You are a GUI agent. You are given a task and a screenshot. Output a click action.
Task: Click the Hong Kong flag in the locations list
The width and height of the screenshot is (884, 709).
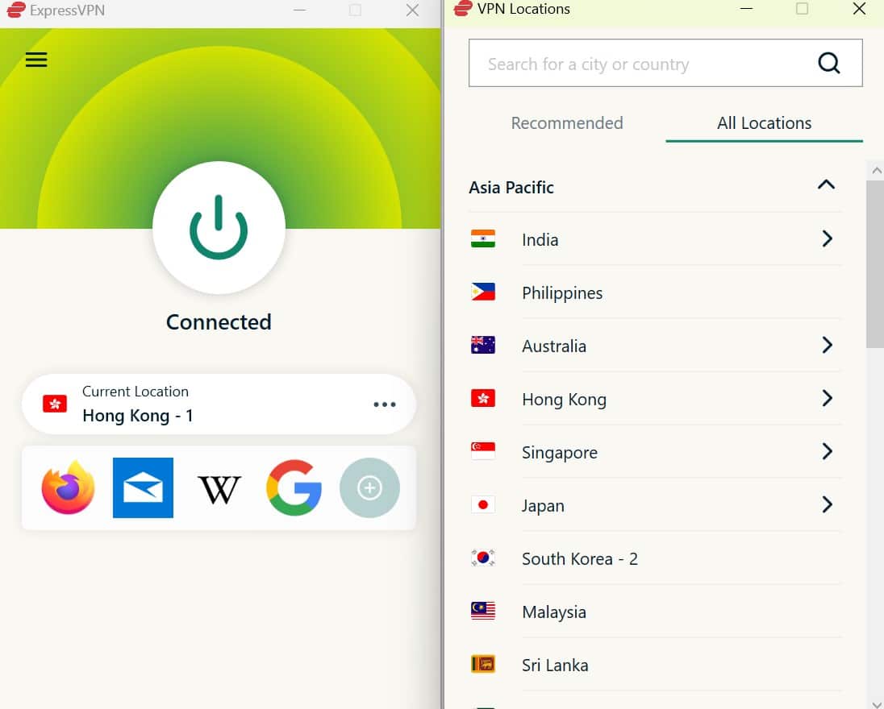click(x=483, y=398)
